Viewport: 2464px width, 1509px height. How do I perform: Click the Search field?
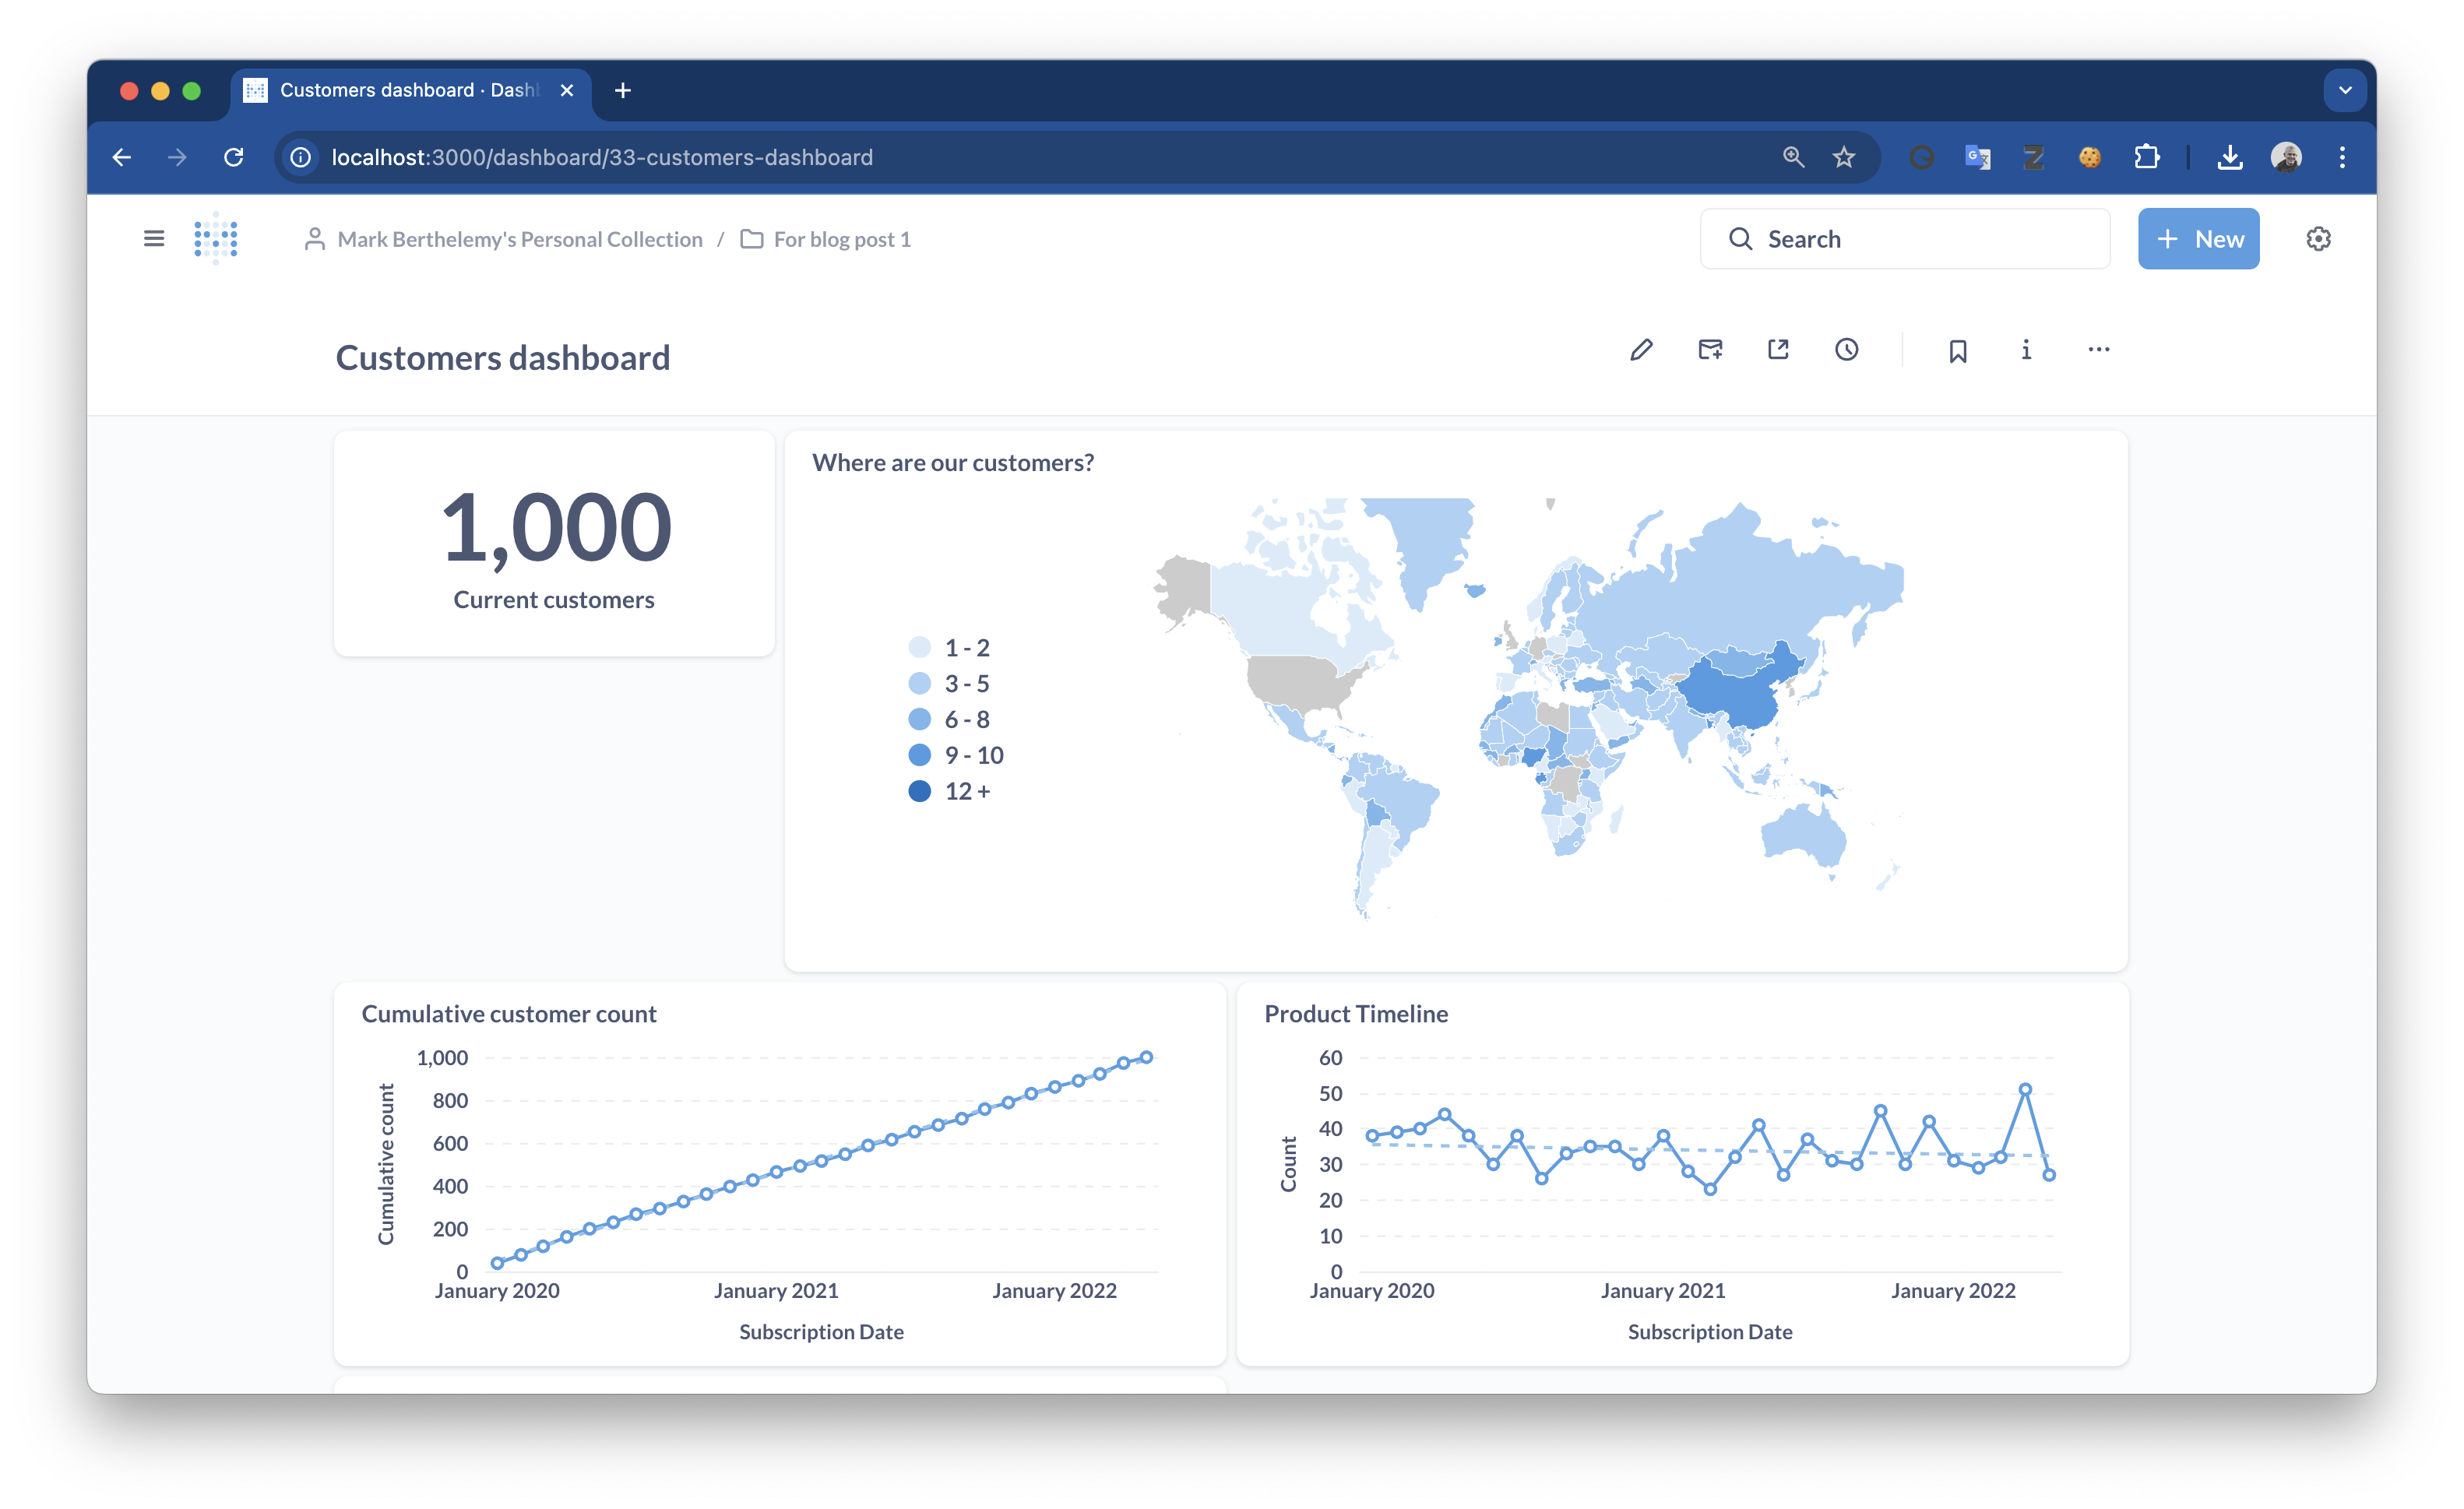(x=1904, y=239)
